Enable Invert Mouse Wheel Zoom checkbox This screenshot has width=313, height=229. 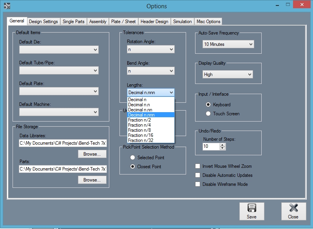click(198, 166)
